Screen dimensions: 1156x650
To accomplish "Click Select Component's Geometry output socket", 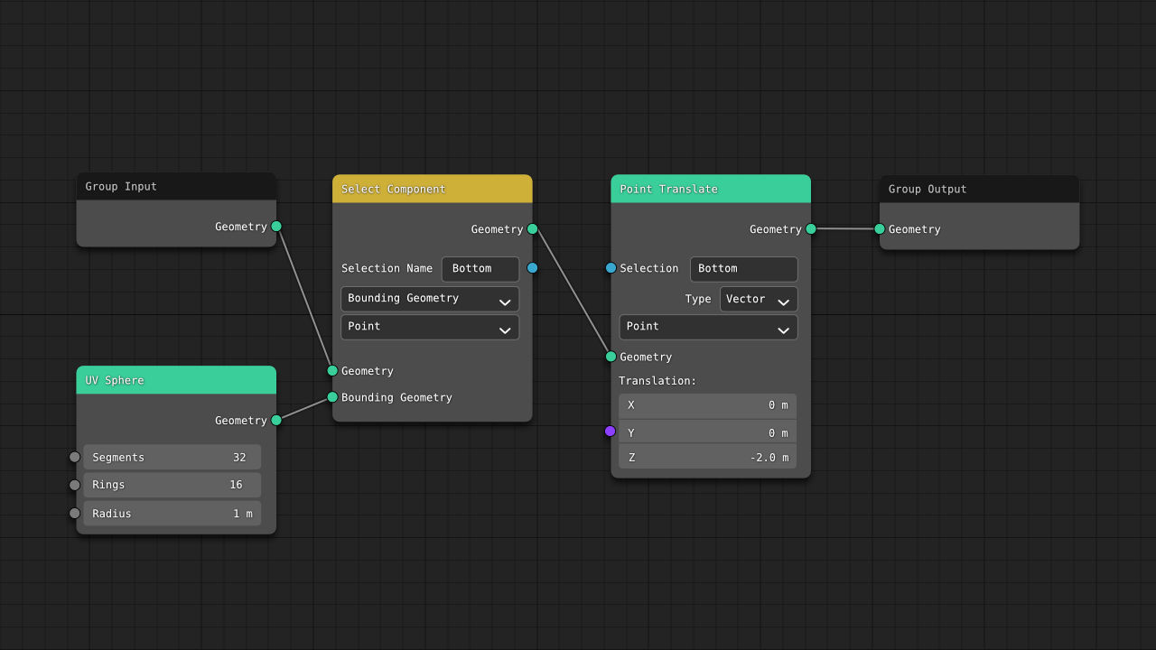I will pos(533,229).
